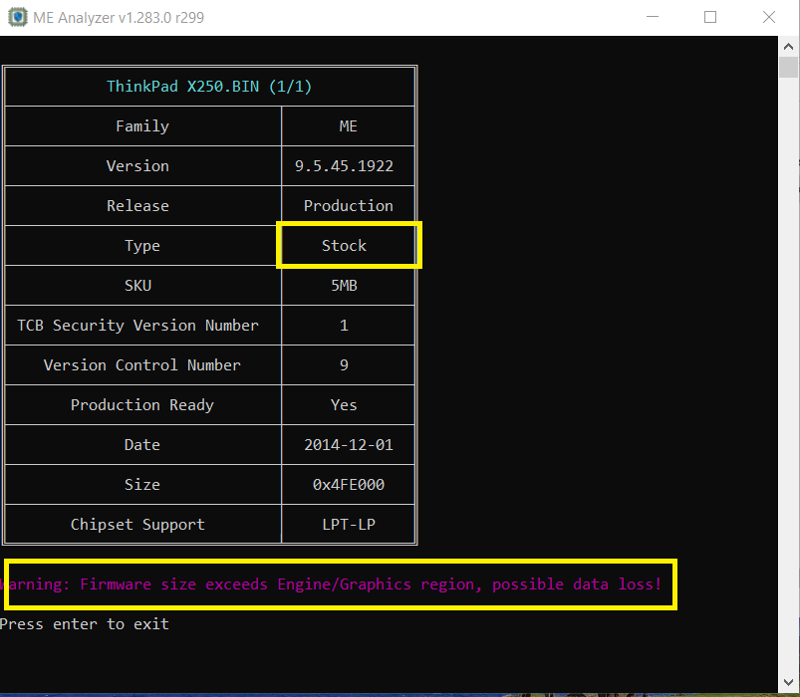Select the size value 0x4FE000
Screen dimensions: 800x697
(x=349, y=484)
